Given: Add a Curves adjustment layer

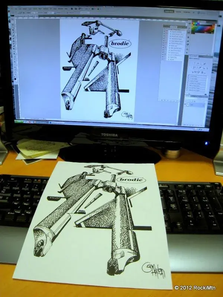Looking at the screenshot, I should click(x=201, y=63).
